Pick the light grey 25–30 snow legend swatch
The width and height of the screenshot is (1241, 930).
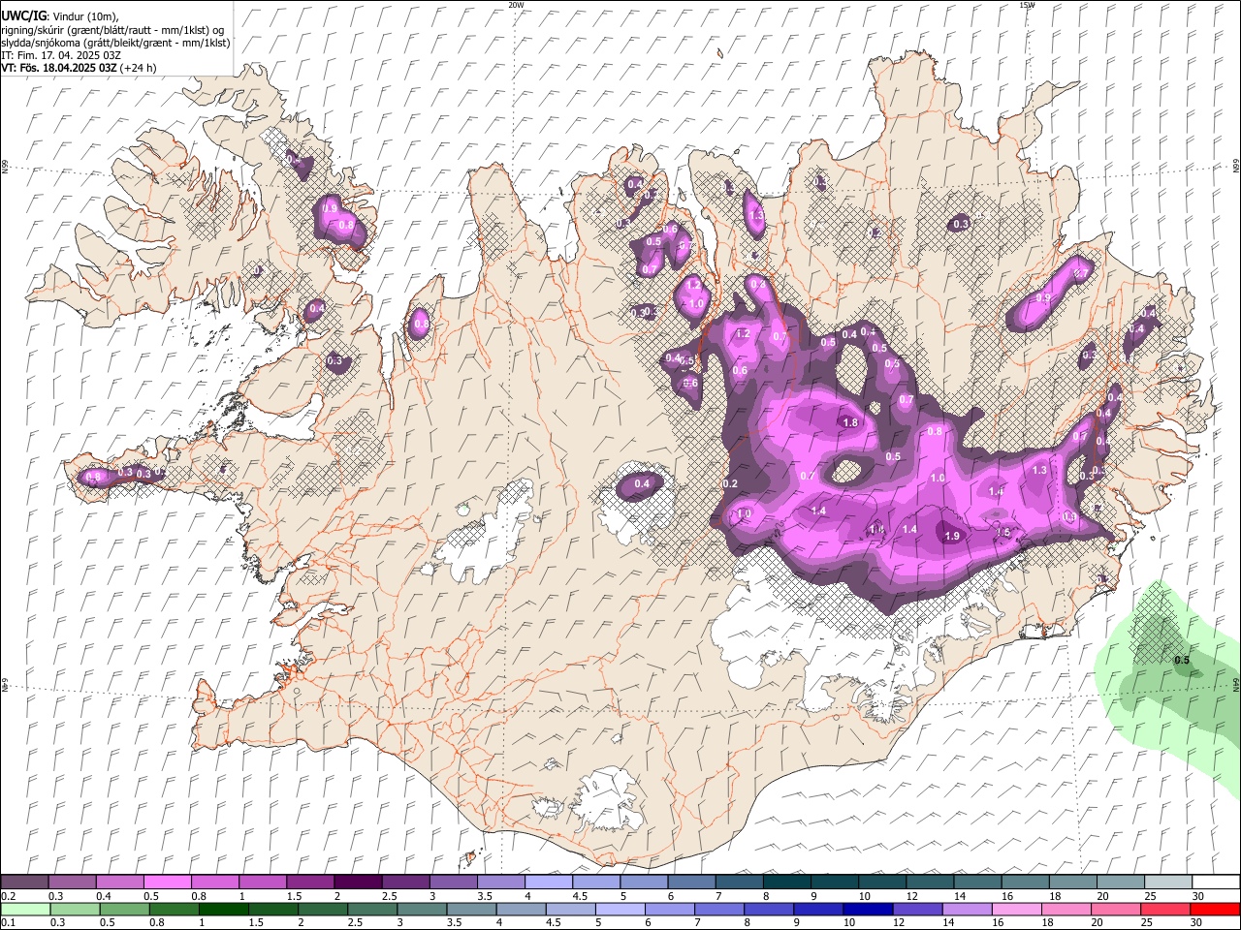(x=1168, y=883)
